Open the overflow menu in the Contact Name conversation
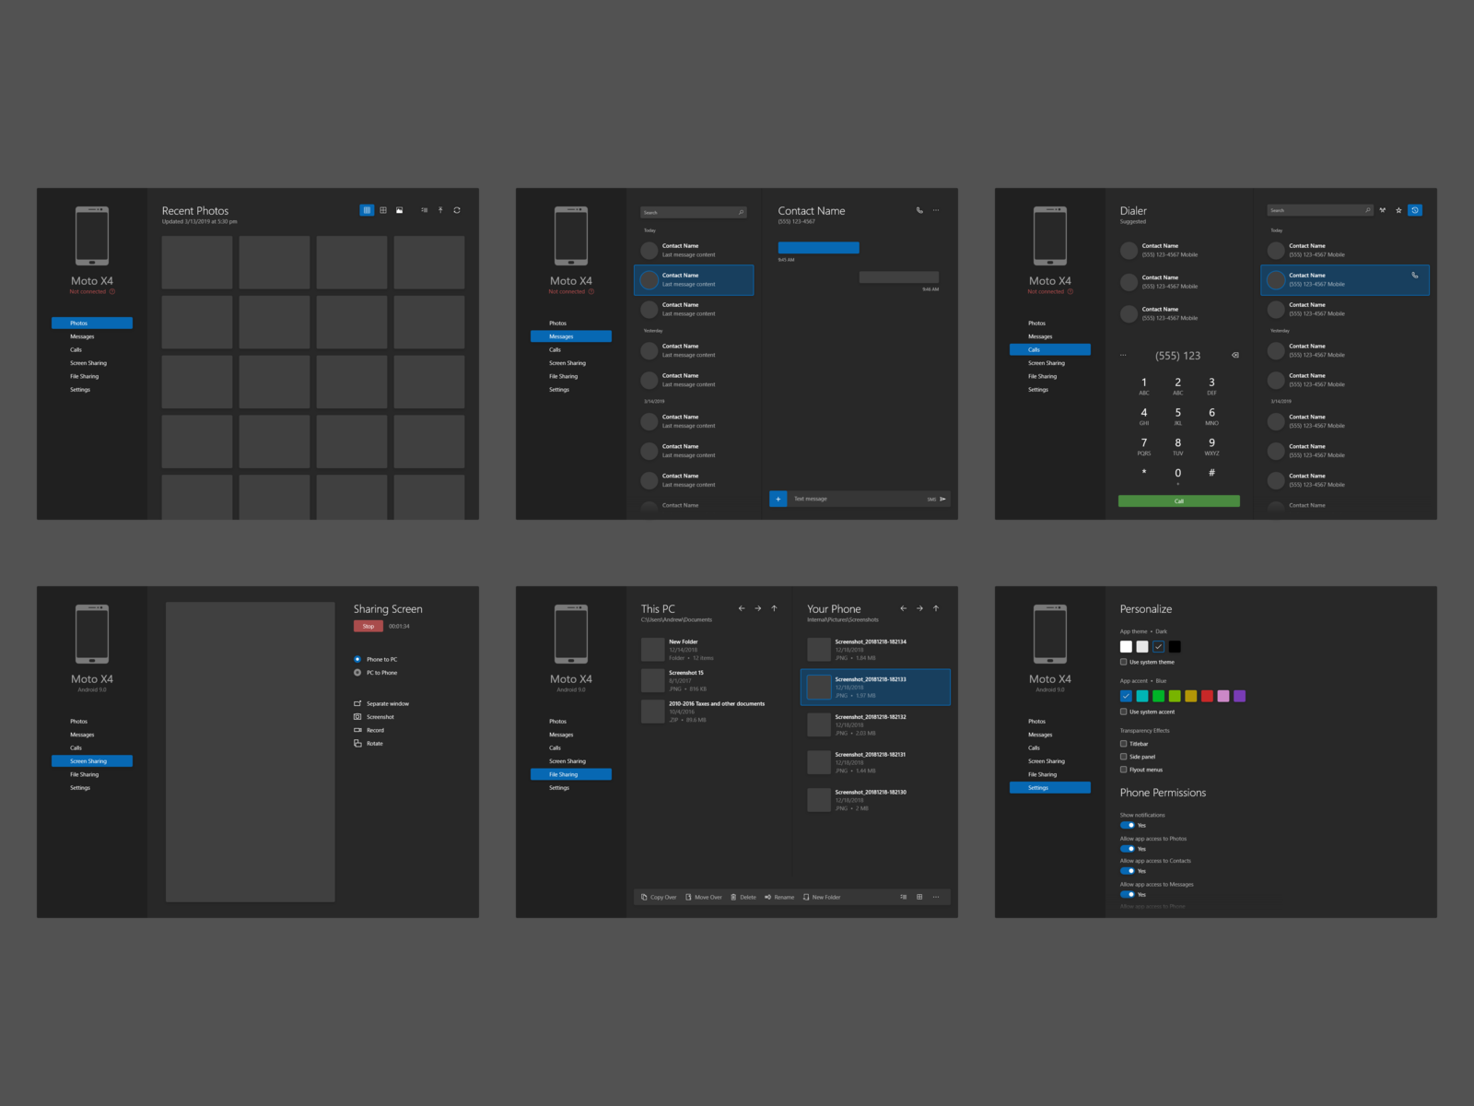1474x1106 pixels. 936,210
